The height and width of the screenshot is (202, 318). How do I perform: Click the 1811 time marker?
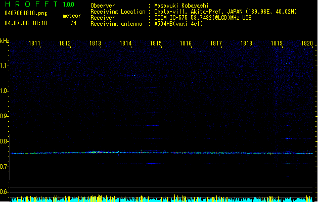coord(34,43)
